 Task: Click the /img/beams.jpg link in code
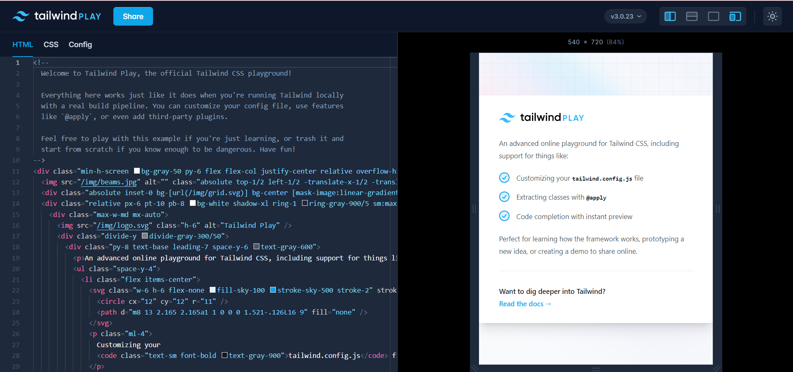pyautogui.click(x=109, y=182)
